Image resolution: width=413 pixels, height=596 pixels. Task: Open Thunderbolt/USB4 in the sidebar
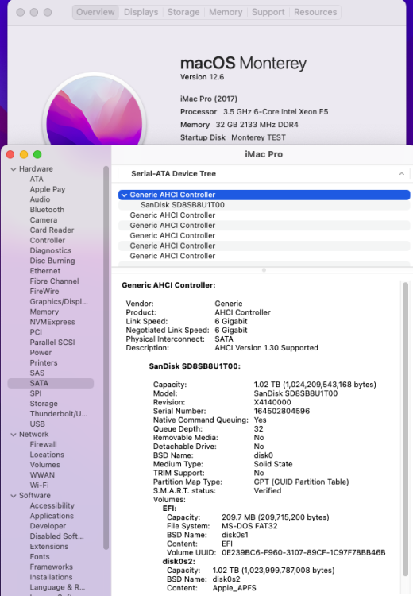[x=59, y=414]
